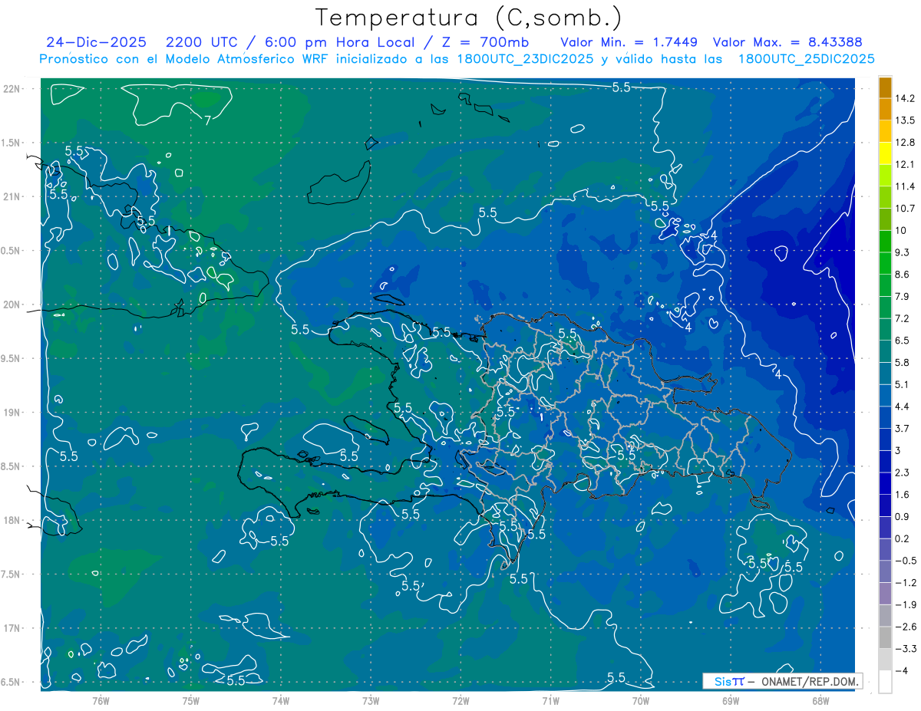Pick the white swatch at the colorbar bottom
This screenshot has width=921, height=711.
point(885,682)
